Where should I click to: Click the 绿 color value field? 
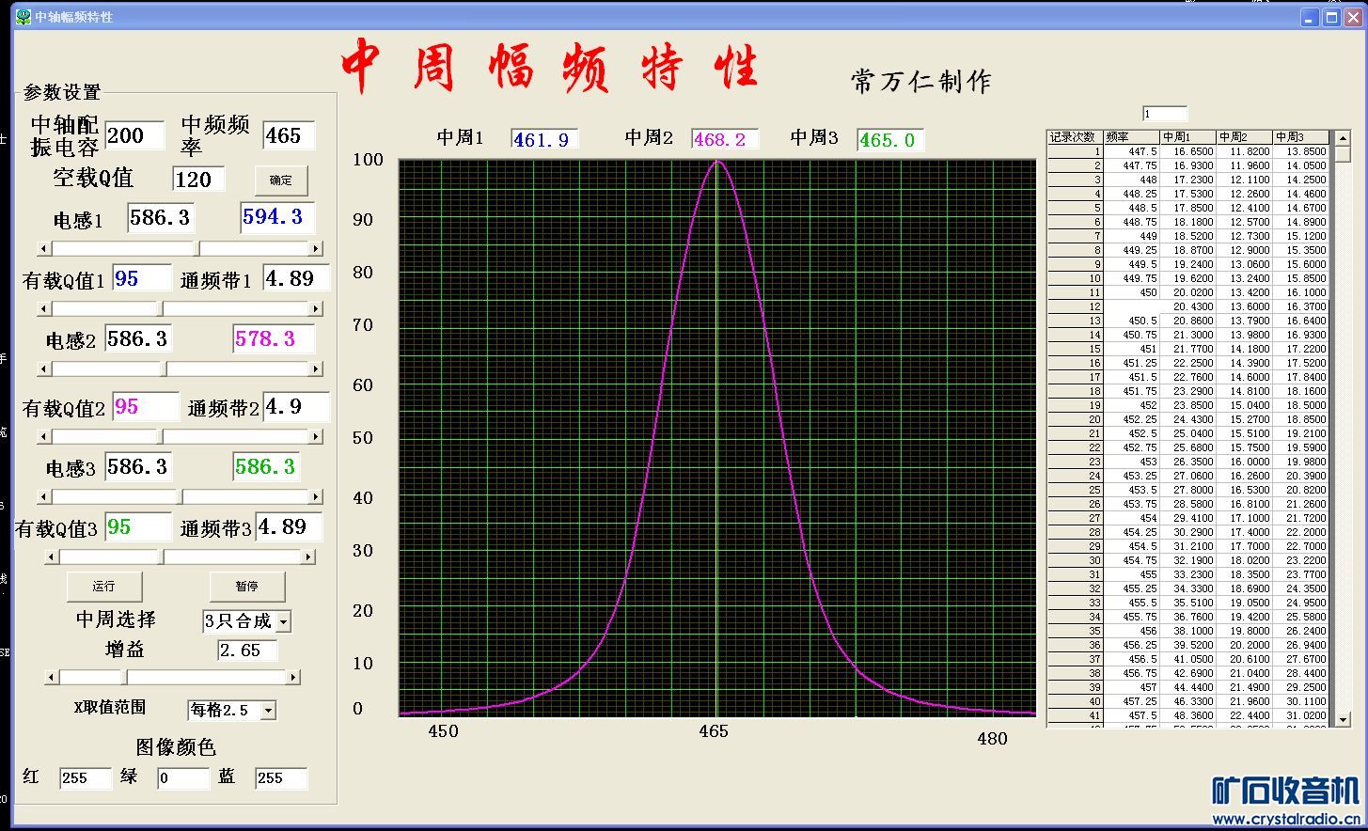coord(182,778)
